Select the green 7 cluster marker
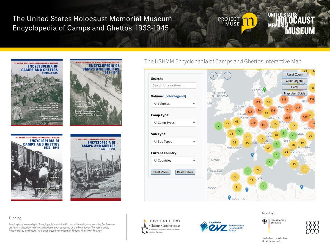Screen dimensions: 330x247 click(x=248, y=171)
